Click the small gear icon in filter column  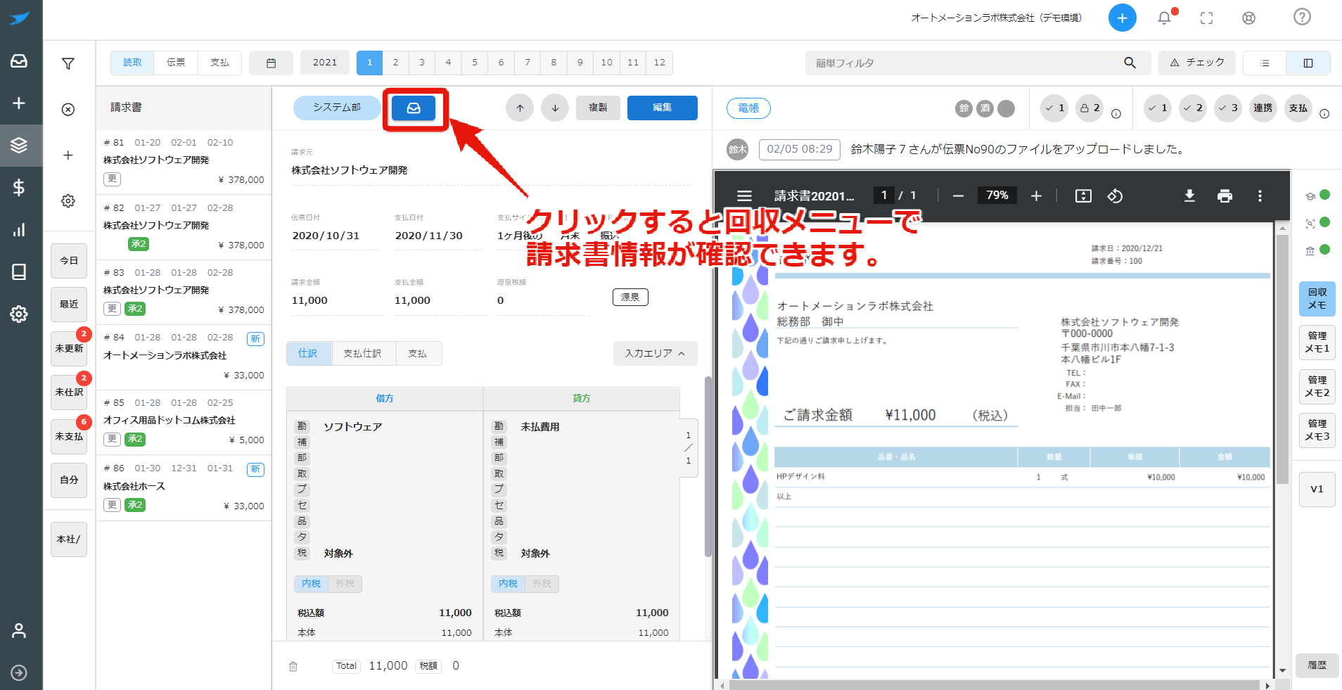pyautogui.click(x=68, y=201)
